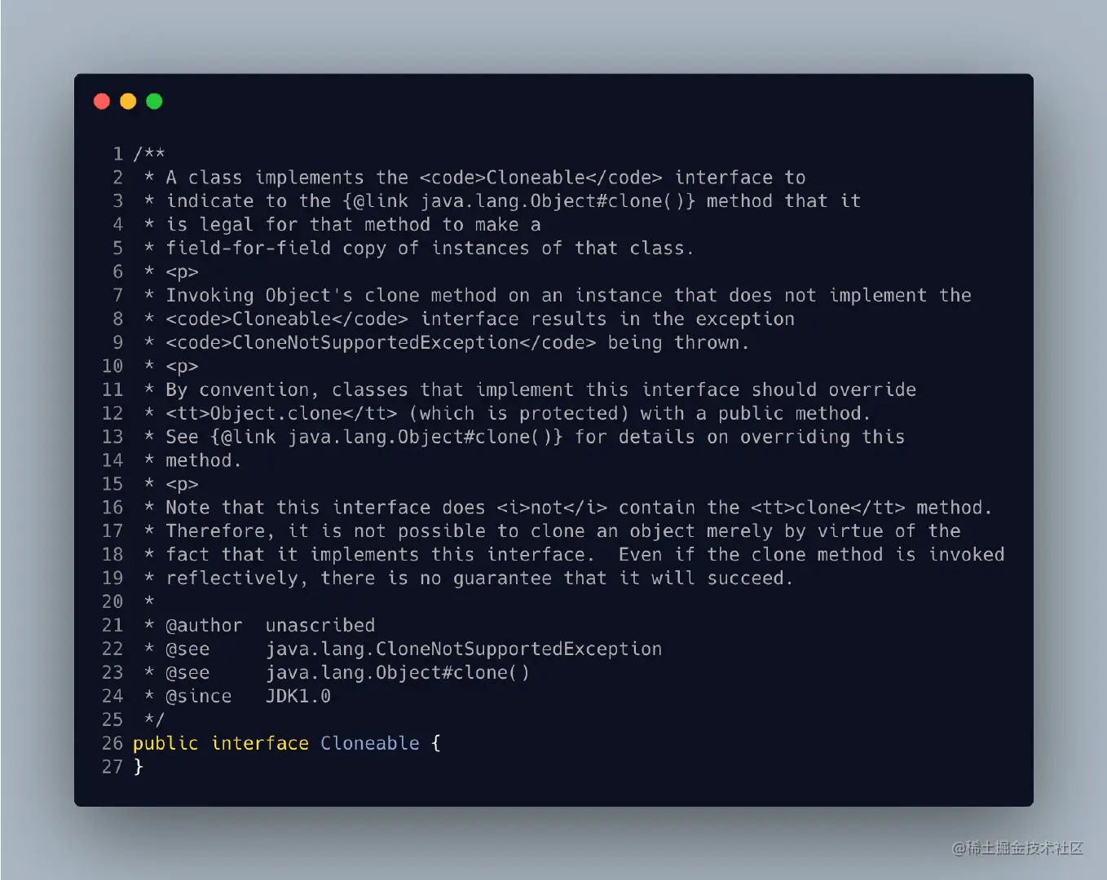Click line number 1
The width and height of the screenshot is (1107, 880).
118,154
